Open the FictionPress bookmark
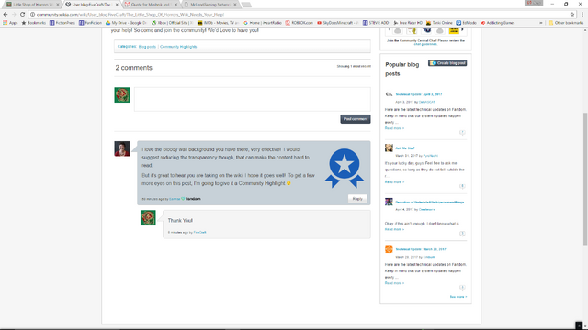 [x=62, y=23]
